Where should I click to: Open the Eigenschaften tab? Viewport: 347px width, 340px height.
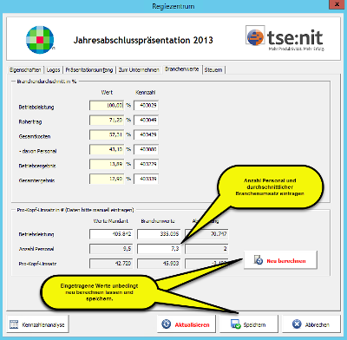[x=25, y=69]
